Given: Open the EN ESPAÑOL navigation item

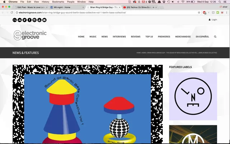Looking at the screenshot, I should tap(202, 37).
